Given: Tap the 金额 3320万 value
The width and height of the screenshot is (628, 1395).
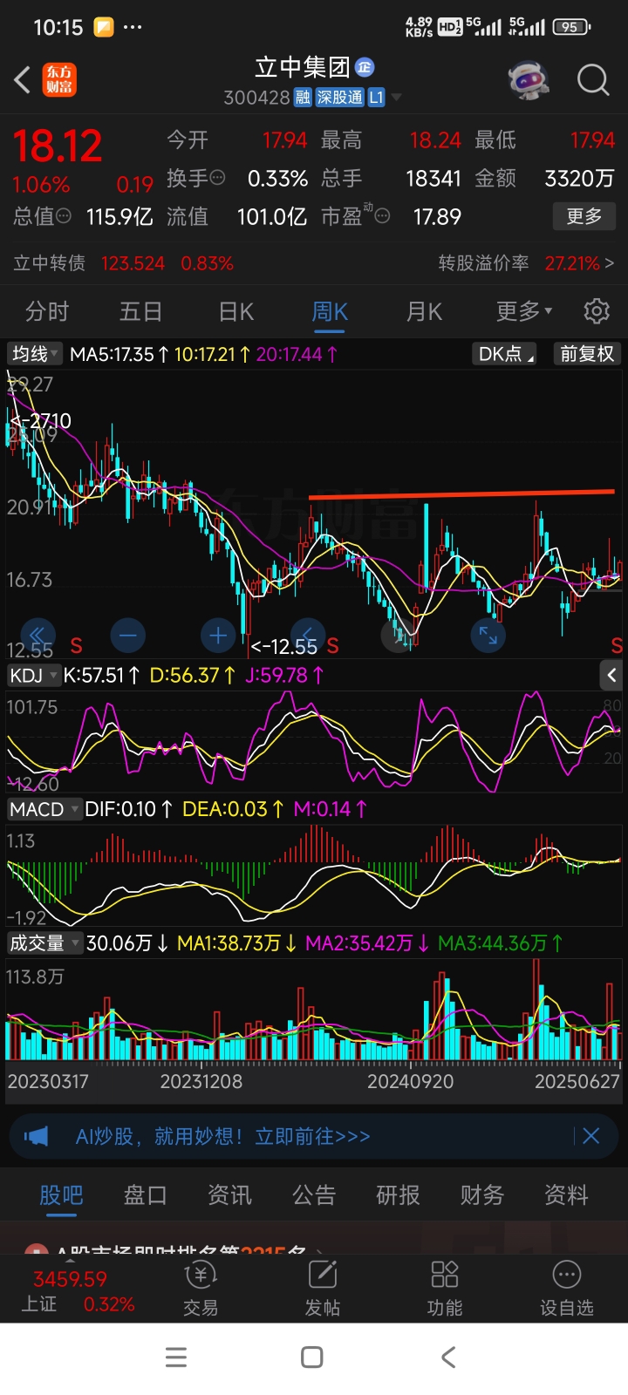Looking at the screenshot, I should (580, 178).
